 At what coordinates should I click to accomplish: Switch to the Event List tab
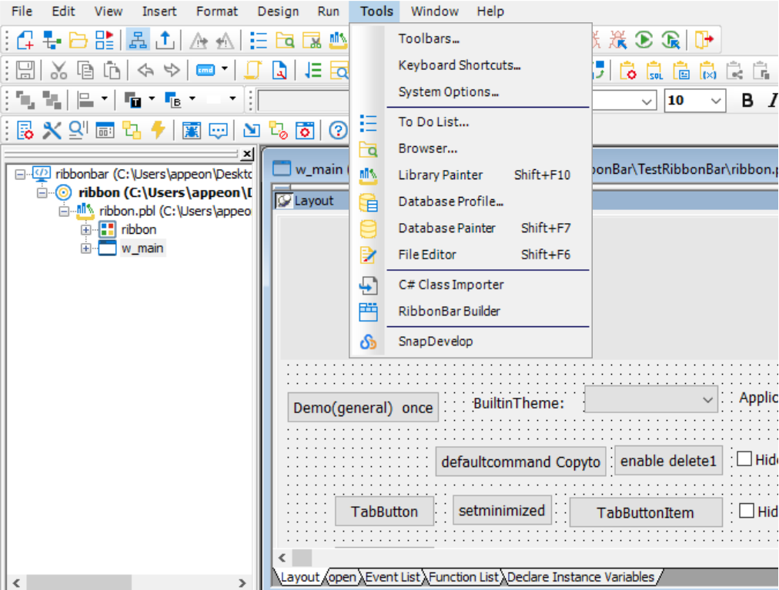click(x=392, y=577)
